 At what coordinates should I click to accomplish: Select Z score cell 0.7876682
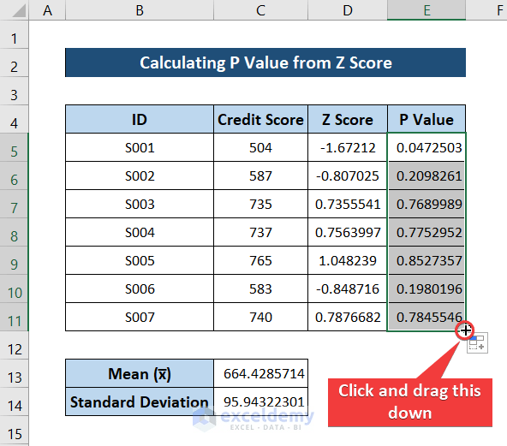pos(348,317)
